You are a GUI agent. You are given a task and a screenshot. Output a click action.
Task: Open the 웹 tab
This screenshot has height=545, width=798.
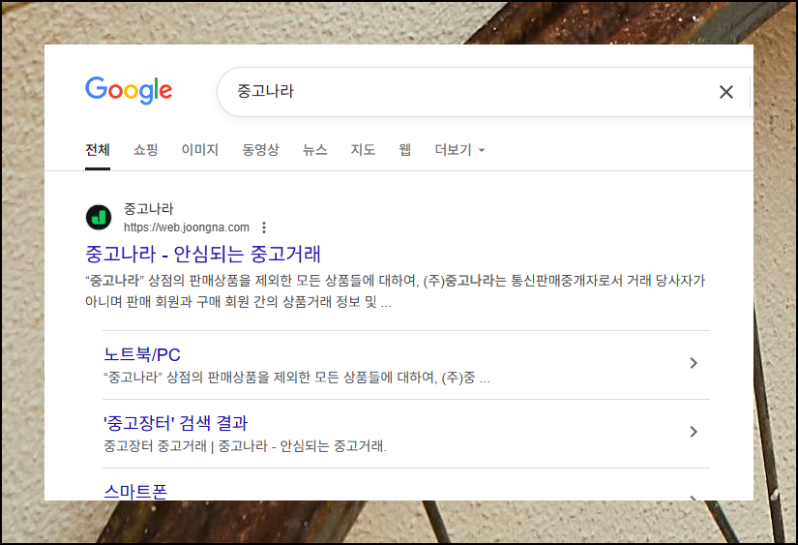point(405,150)
